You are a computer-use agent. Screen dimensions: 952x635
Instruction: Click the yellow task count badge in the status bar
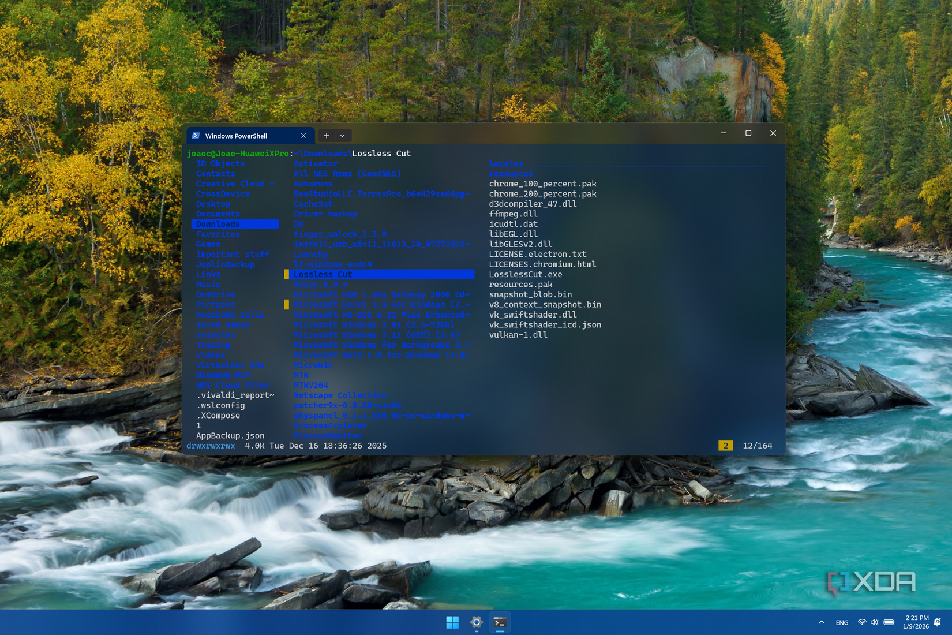click(x=725, y=445)
